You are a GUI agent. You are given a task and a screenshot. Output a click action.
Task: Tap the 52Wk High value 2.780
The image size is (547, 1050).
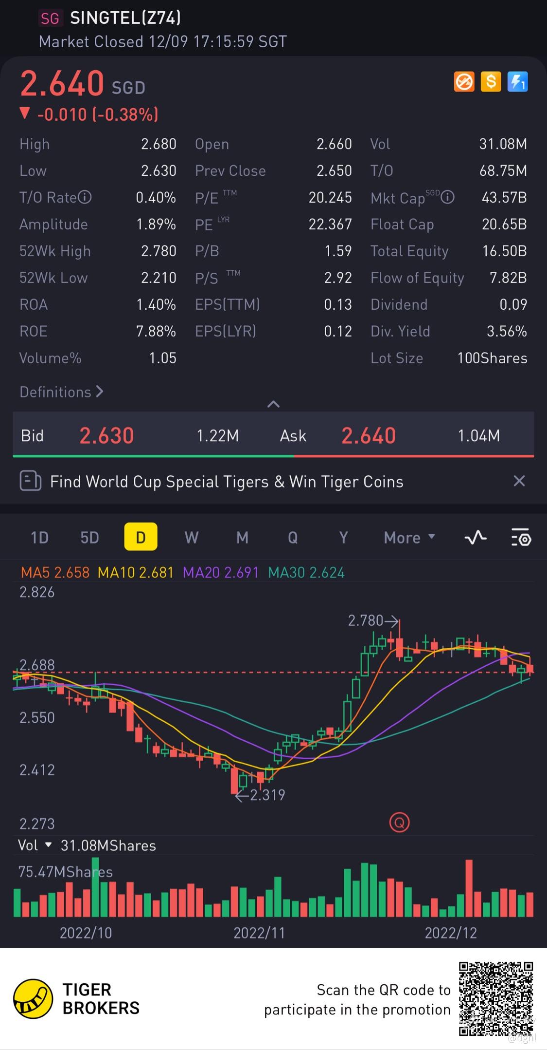pyautogui.click(x=159, y=251)
